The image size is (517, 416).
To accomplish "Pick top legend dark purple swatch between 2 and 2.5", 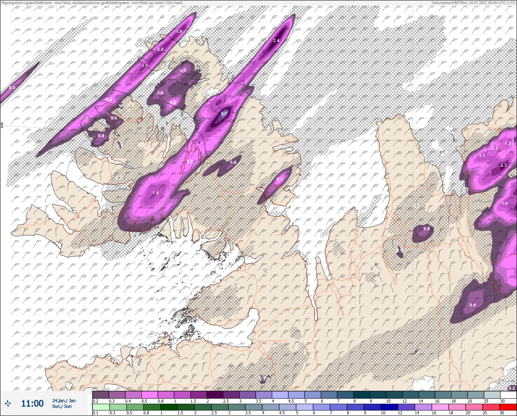I will pyautogui.click(x=214, y=395).
